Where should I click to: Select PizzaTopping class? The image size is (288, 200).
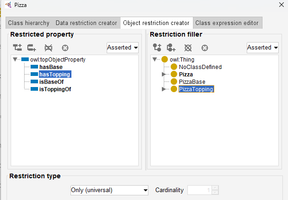pyautogui.click(x=196, y=89)
